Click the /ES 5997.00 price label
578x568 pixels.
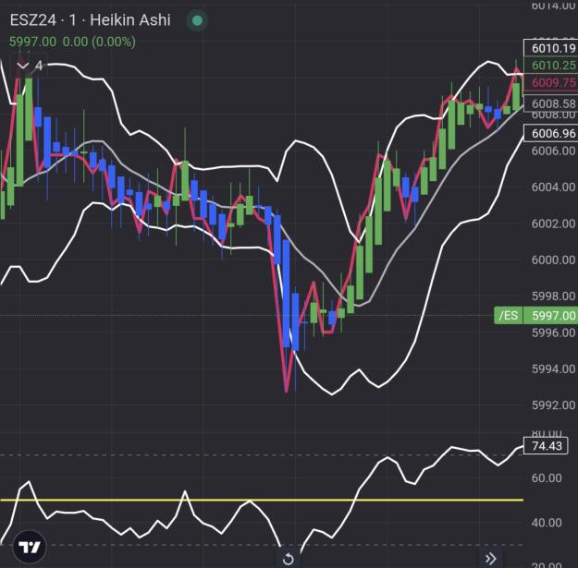(x=536, y=316)
